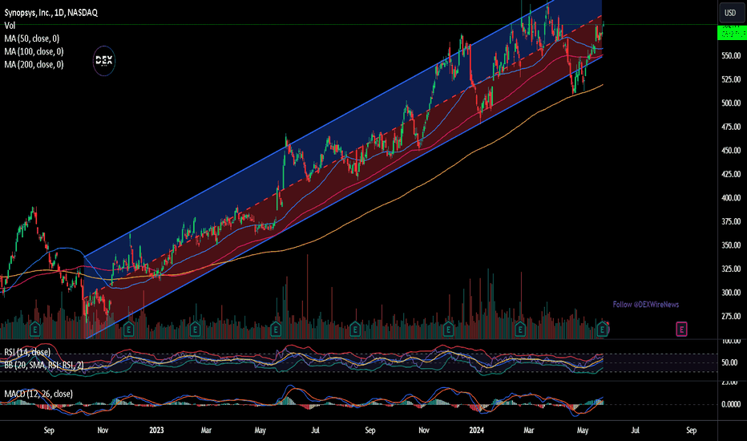Click the Mar label after 2024
Image resolution: width=747 pixels, height=441 pixels.
529,430
